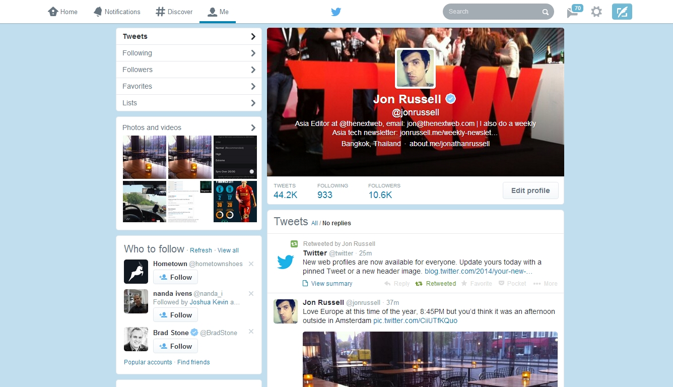Viewport: 673px width, 387px height.
Task: Open Hometown avatar with white deer logo
Action: 136,272
